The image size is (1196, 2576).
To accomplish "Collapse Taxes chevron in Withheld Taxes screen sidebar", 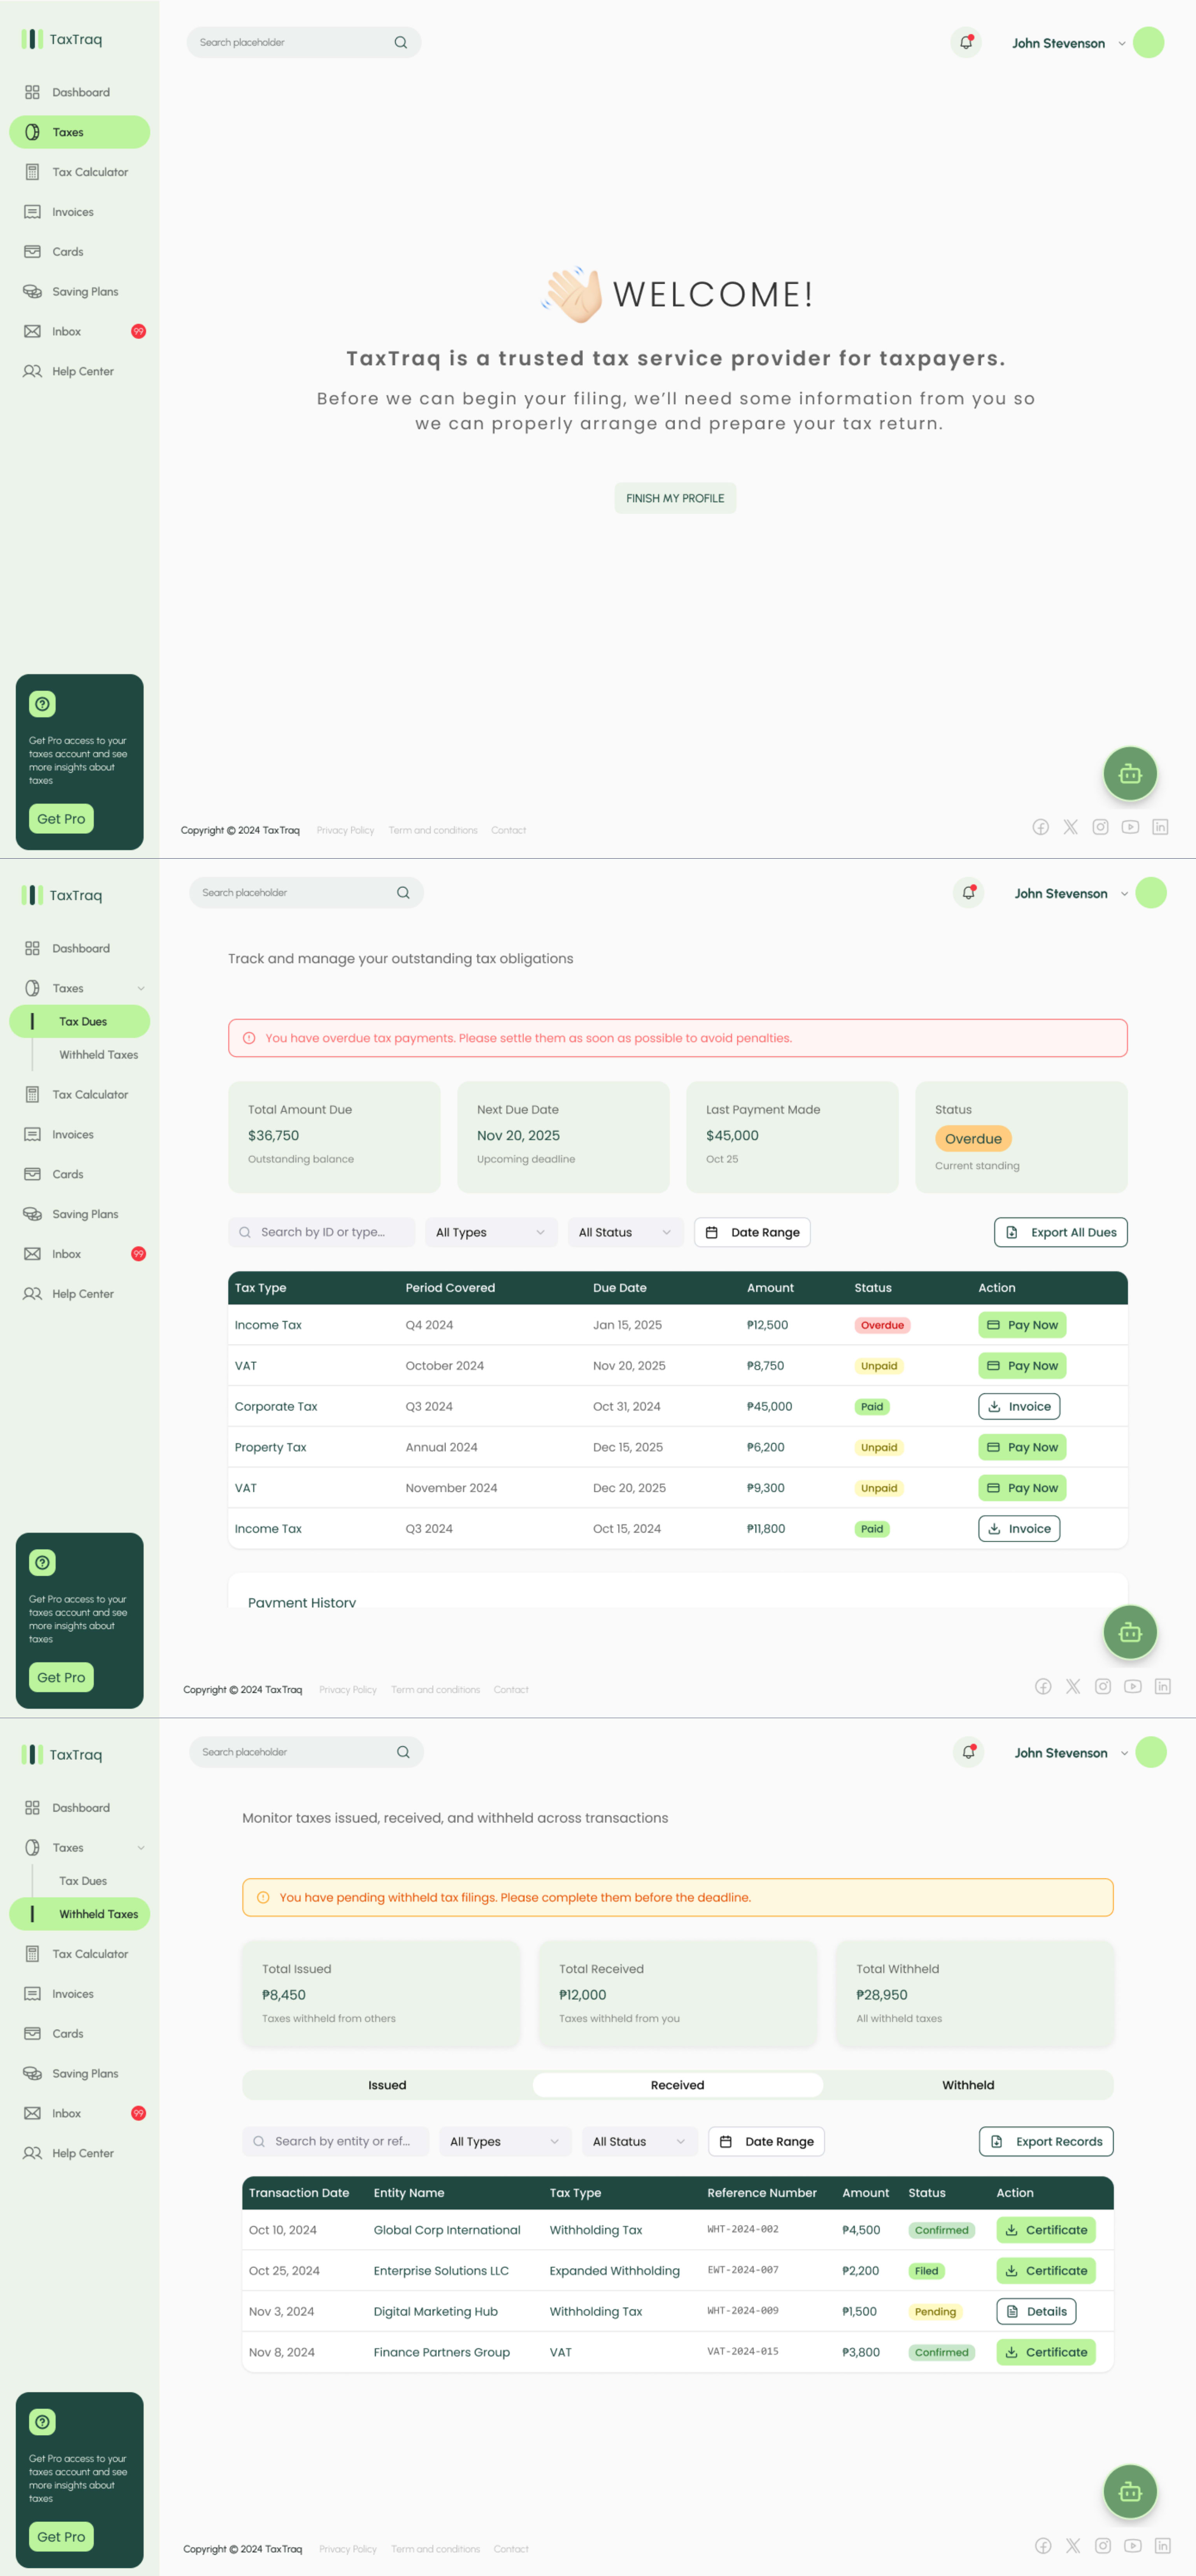I will [141, 1848].
